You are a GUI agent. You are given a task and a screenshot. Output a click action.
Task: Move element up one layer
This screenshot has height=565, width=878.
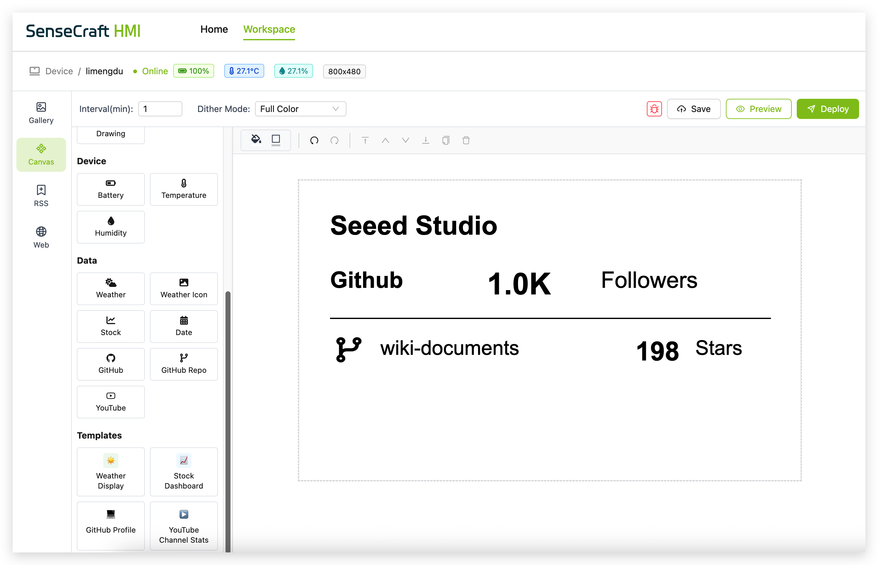385,140
